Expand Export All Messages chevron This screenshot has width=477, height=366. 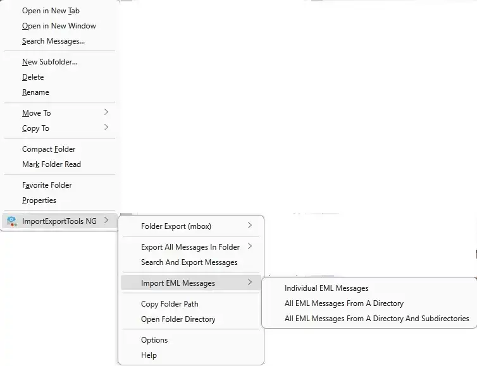click(x=250, y=247)
